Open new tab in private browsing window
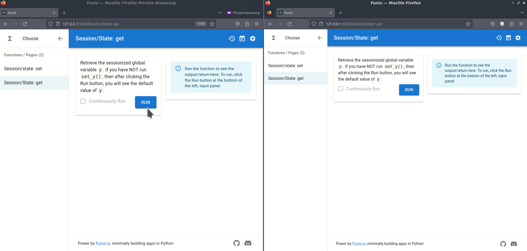The height and width of the screenshot is (251, 527). 64,13
